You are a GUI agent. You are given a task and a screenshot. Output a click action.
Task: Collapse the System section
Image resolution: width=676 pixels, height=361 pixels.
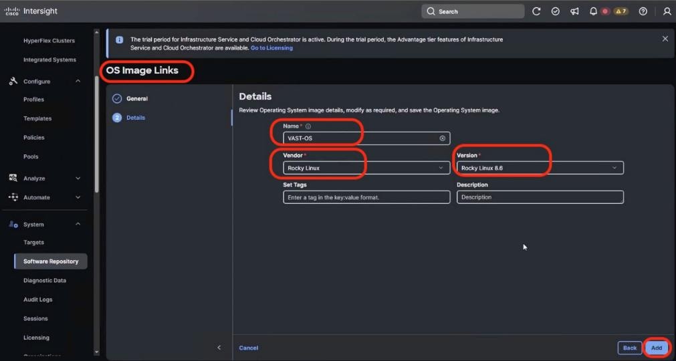coord(78,224)
